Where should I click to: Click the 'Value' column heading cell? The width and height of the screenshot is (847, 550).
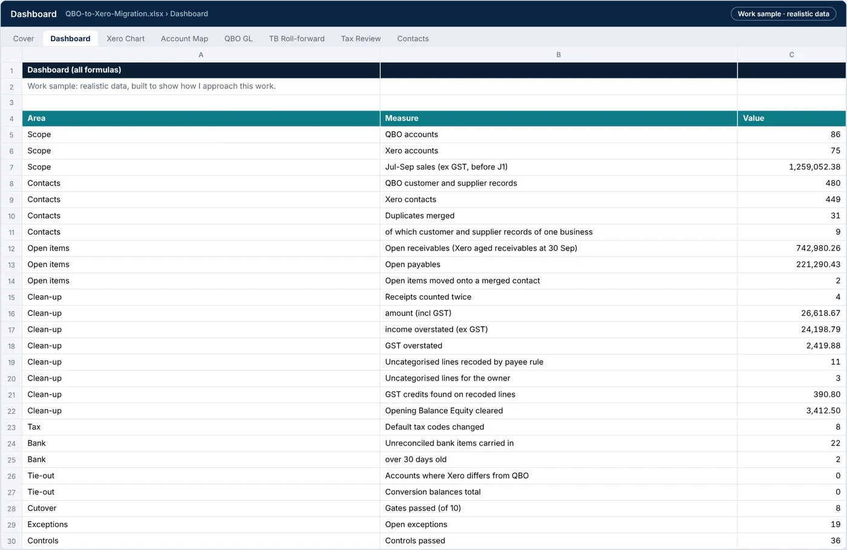point(791,119)
